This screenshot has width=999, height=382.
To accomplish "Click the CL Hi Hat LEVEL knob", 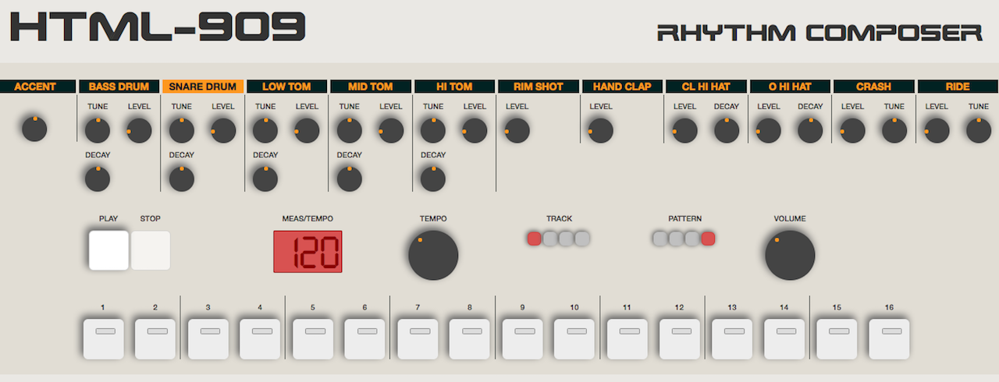I will (x=684, y=130).
